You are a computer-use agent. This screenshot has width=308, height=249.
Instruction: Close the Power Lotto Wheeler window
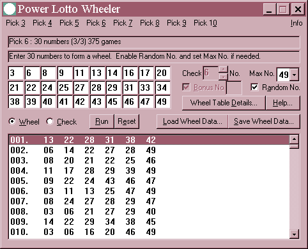tap(298, 9)
